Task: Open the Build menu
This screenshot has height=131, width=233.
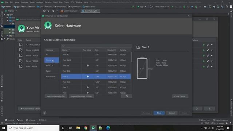Action: pos(55,2)
